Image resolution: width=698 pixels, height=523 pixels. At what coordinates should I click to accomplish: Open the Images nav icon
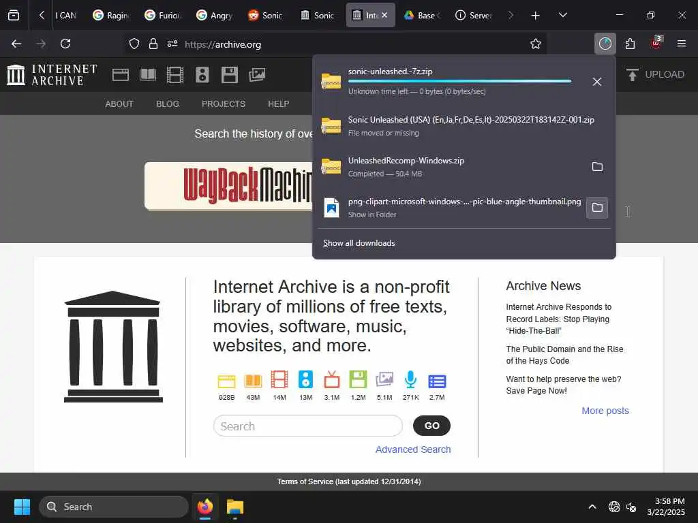pyautogui.click(x=257, y=75)
